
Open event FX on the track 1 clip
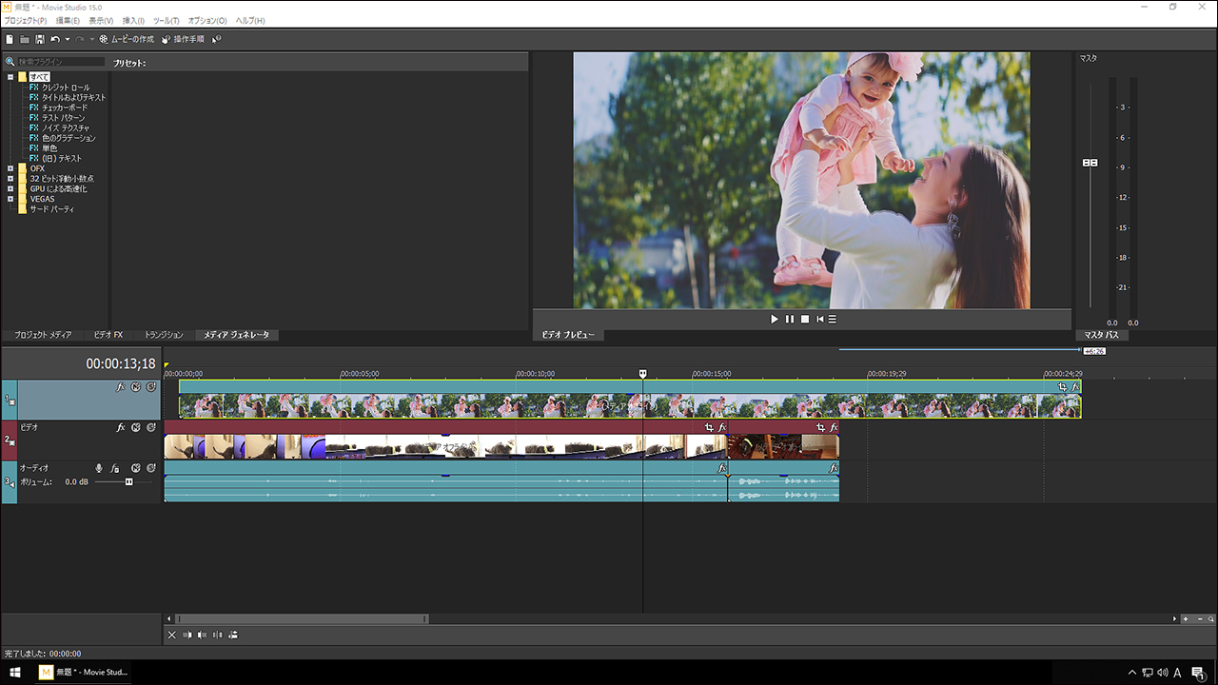pos(1075,387)
